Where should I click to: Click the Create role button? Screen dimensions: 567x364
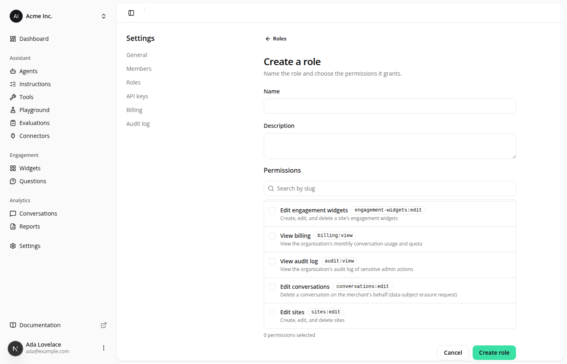coord(494,353)
